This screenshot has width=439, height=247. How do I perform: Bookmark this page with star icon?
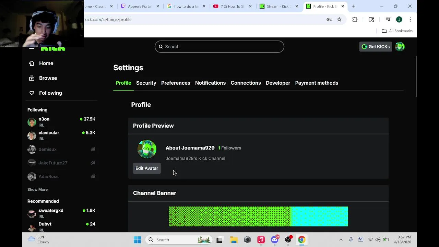point(339,20)
